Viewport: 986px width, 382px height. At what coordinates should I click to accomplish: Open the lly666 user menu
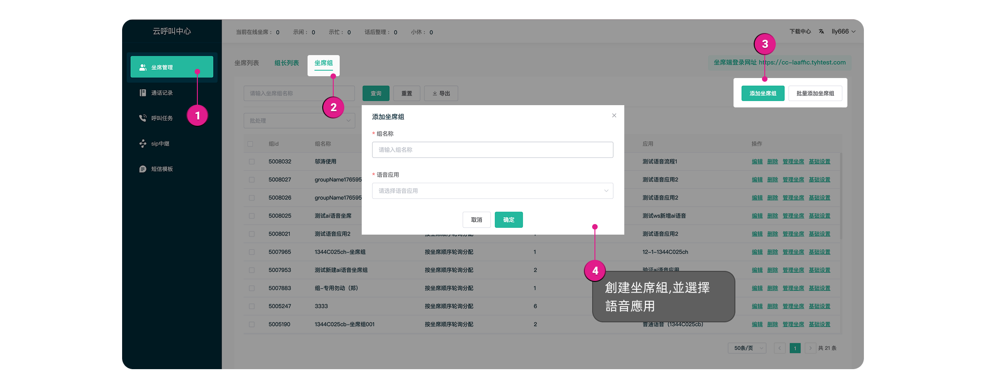pos(843,32)
